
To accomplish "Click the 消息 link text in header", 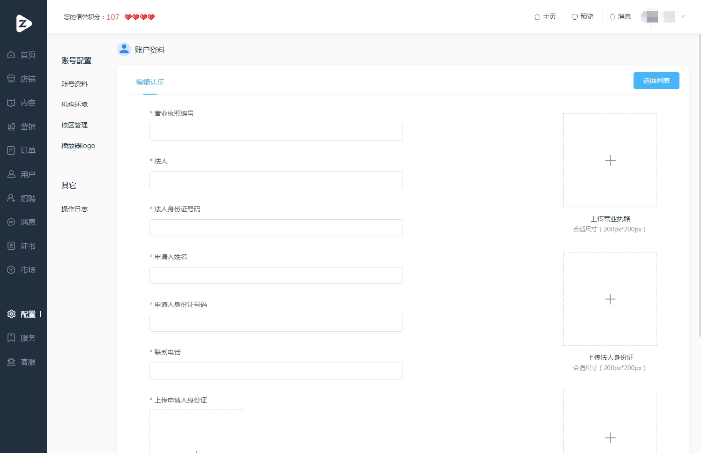I will tap(624, 17).
